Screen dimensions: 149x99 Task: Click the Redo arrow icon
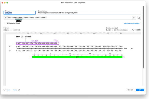[19, 90]
